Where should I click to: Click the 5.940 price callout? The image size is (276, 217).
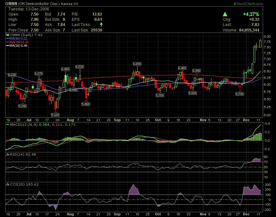[x=73, y=90]
